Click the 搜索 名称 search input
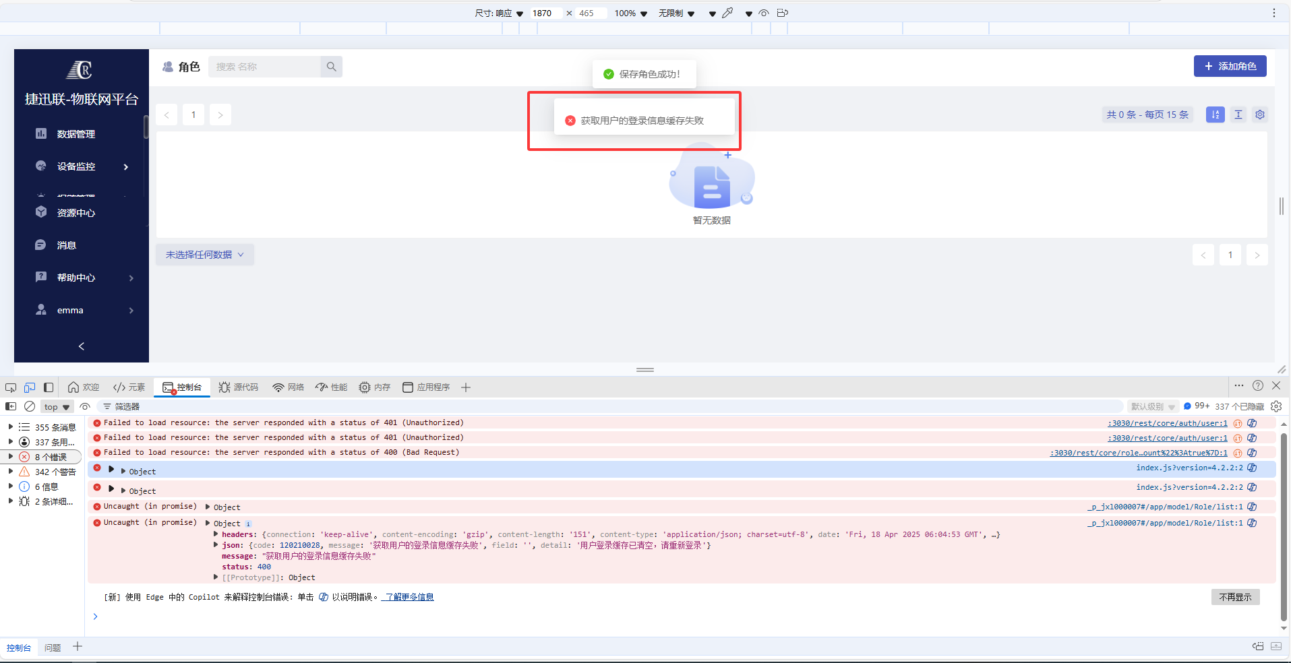This screenshot has height=663, width=1291. pos(264,67)
